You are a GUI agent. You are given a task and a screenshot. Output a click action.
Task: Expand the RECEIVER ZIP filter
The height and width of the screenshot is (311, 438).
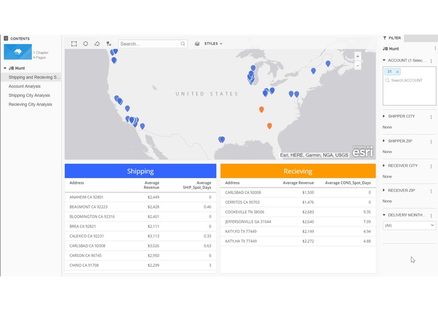point(384,190)
